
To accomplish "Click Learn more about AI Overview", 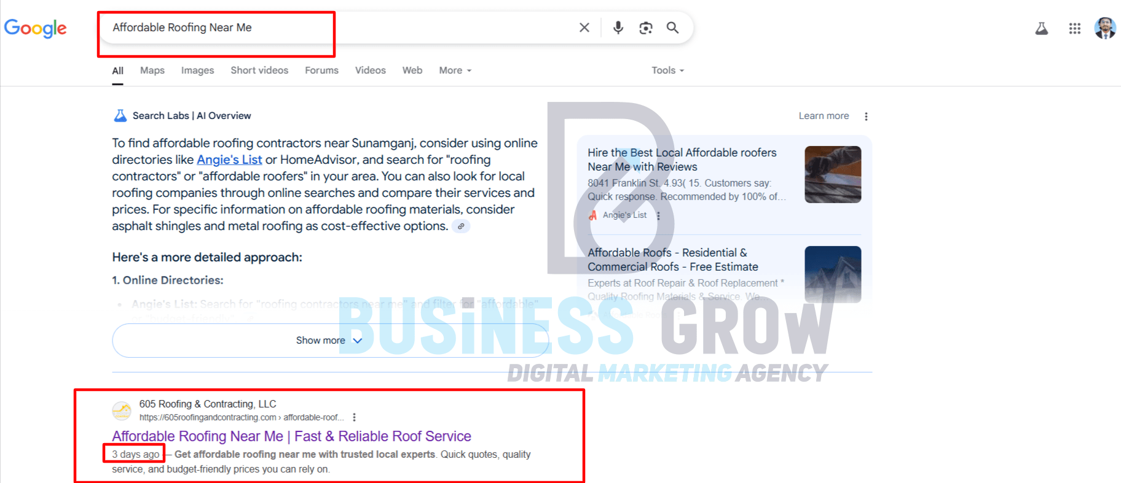I will pyautogui.click(x=824, y=116).
